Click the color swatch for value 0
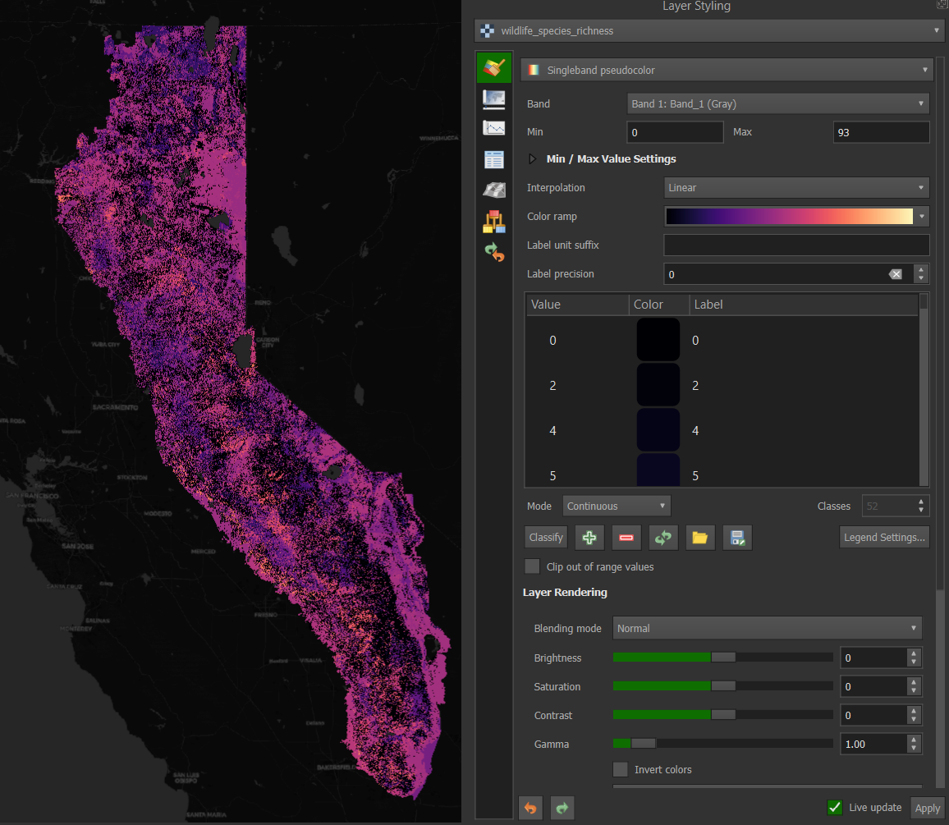This screenshot has height=825, width=949. tap(658, 339)
